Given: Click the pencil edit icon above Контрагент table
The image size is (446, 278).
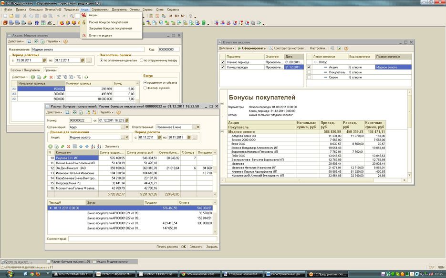Looking at the screenshot, I should coord(62,146).
